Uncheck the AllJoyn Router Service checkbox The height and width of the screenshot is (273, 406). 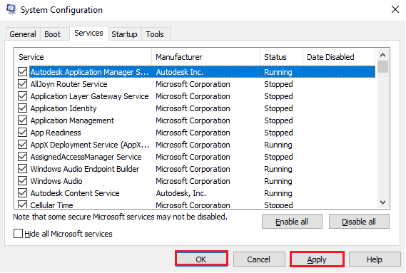pyautogui.click(x=23, y=84)
